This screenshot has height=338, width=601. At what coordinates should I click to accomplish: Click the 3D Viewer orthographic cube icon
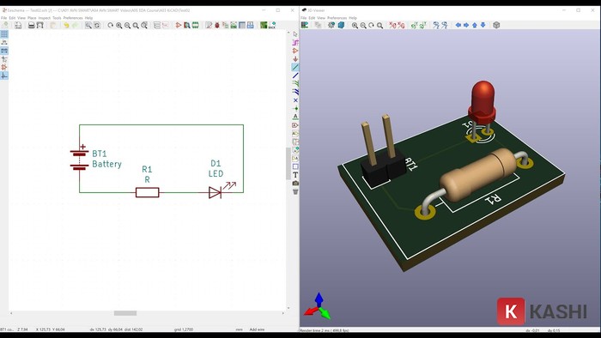pyautogui.click(x=496, y=25)
